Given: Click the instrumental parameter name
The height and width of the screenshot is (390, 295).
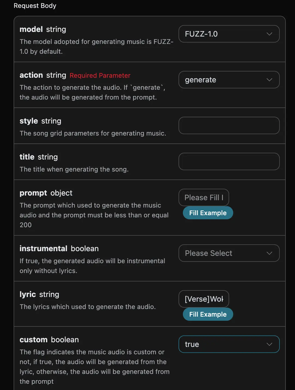Looking at the screenshot, I should [43, 248].
